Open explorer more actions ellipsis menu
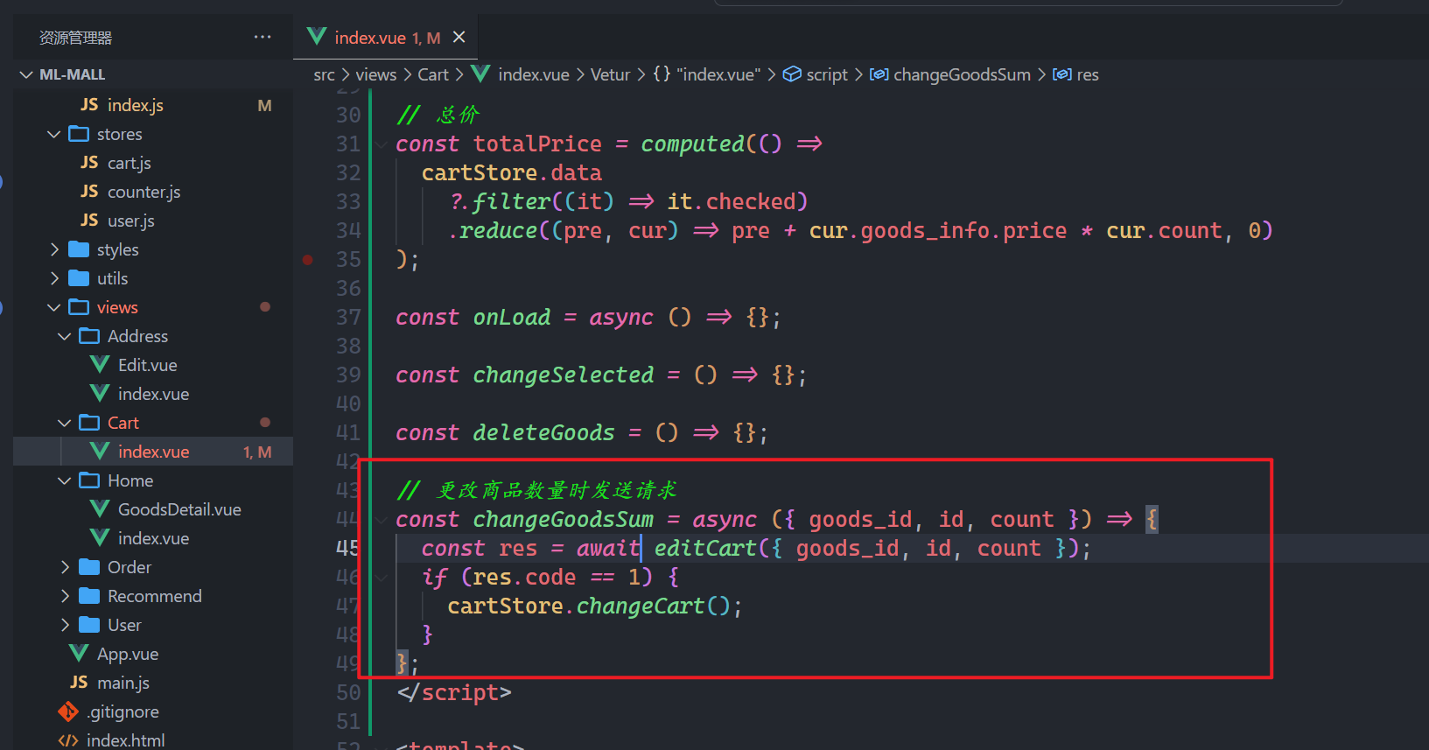This screenshot has height=750, width=1429. tap(263, 37)
